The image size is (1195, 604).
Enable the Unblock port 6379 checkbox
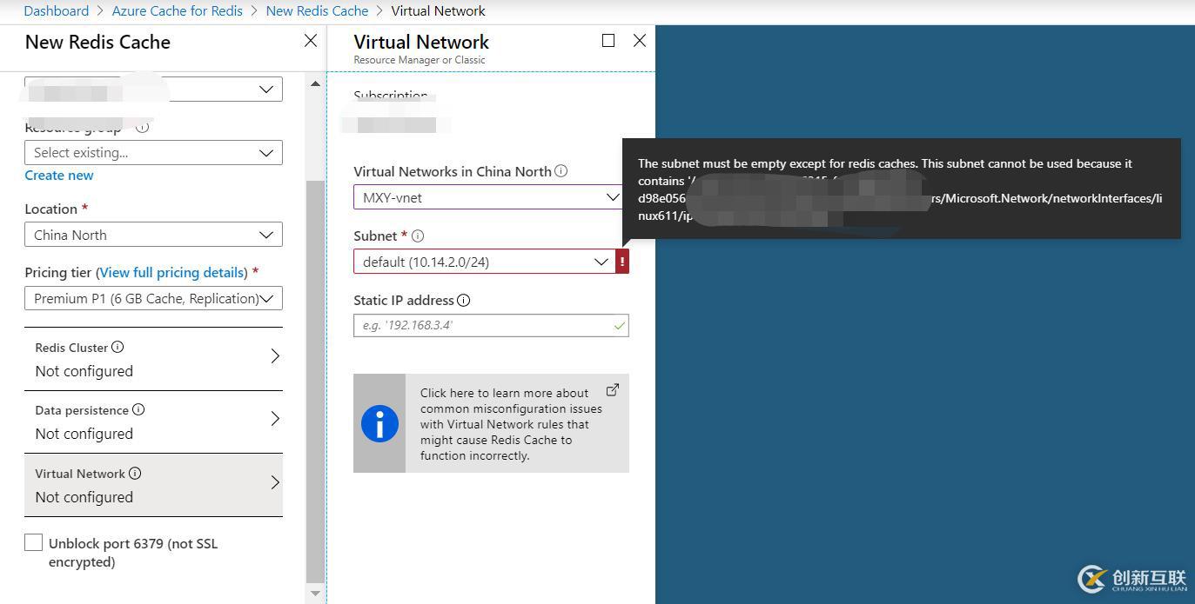[x=33, y=541]
